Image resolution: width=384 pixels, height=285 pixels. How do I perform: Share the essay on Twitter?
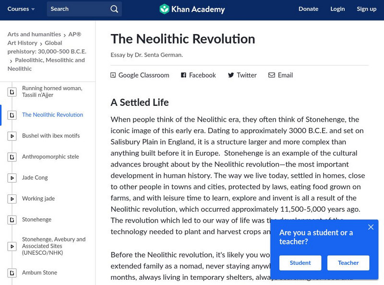click(x=242, y=75)
